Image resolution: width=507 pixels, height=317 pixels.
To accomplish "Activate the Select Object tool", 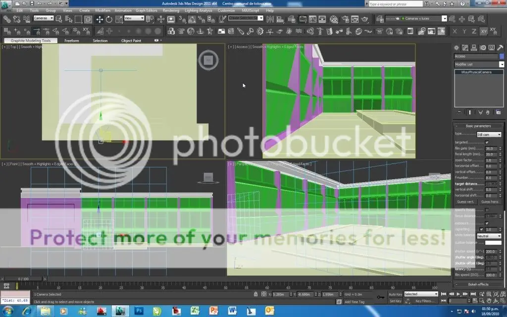I will (59, 19).
